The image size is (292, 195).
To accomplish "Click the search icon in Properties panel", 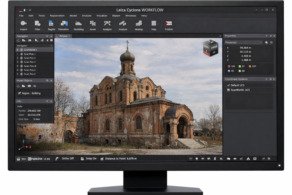I will click(x=266, y=42).
